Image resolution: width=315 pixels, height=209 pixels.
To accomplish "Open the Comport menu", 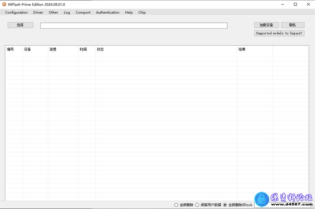I will (x=83, y=13).
